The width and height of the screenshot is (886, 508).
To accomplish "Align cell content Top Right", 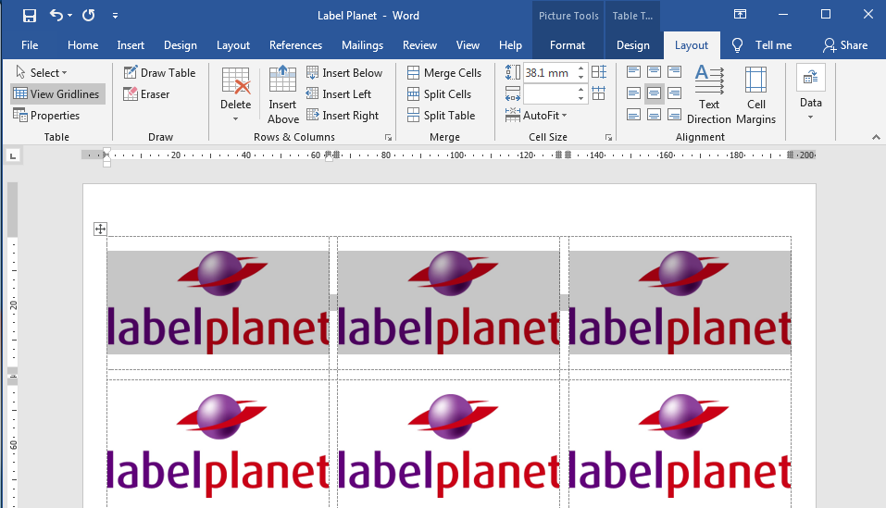I will pyautogui.click(x=674, y=71).
